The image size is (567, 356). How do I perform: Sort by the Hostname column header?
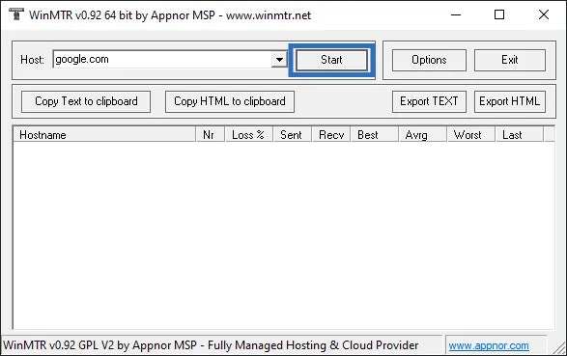(x=104, y=135)
